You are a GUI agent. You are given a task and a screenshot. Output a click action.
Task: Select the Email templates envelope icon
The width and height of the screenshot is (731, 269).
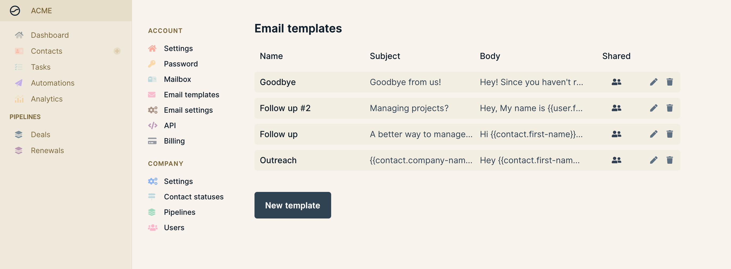pyautogui.click(x=152, y=94)
